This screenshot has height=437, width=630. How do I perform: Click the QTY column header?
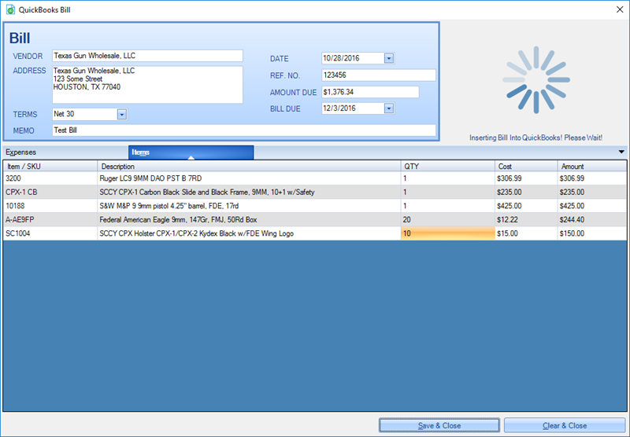[x=447, y=167]
